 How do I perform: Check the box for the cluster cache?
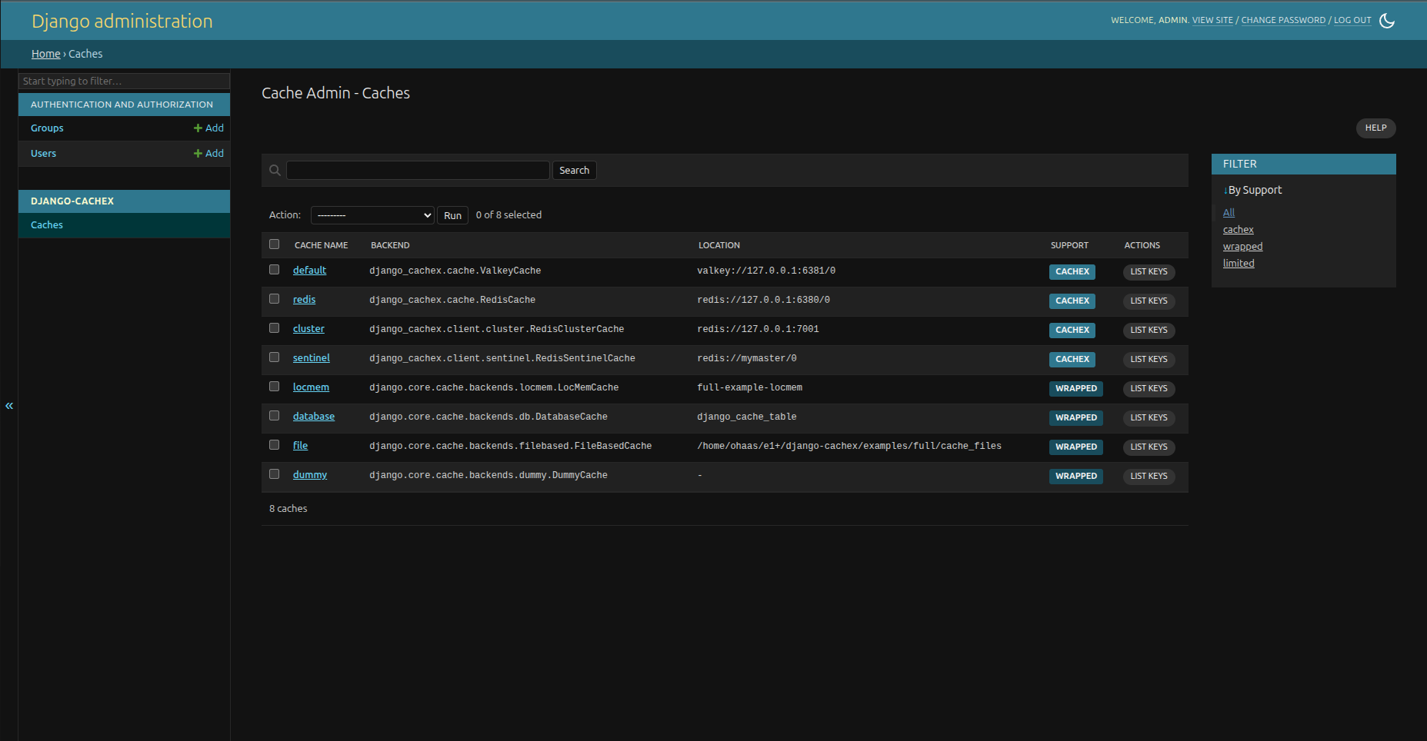[274, 328]
